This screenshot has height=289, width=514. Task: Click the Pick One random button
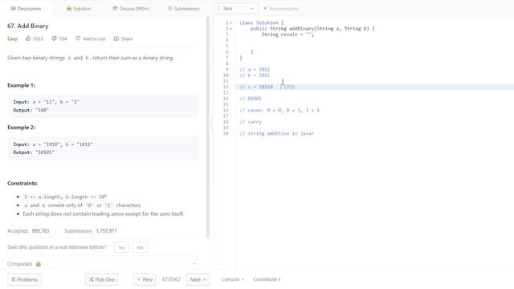tap(102, 279)
